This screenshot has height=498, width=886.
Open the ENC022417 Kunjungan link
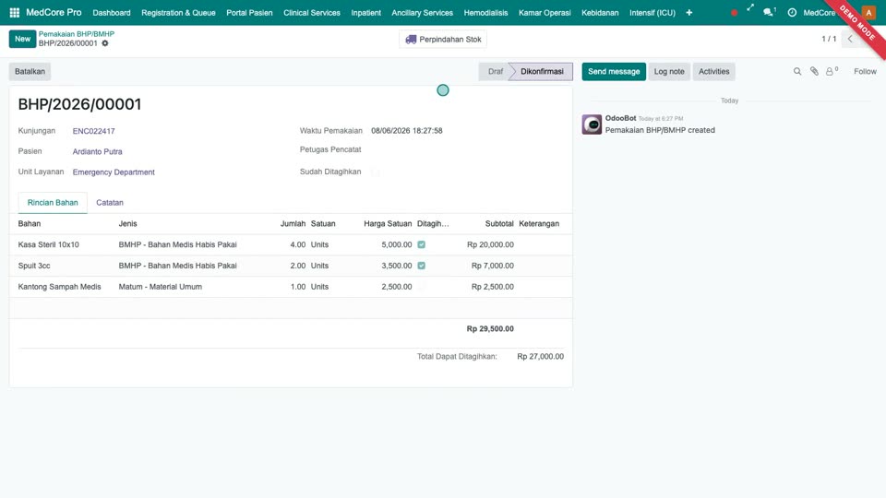coord(94,131)
